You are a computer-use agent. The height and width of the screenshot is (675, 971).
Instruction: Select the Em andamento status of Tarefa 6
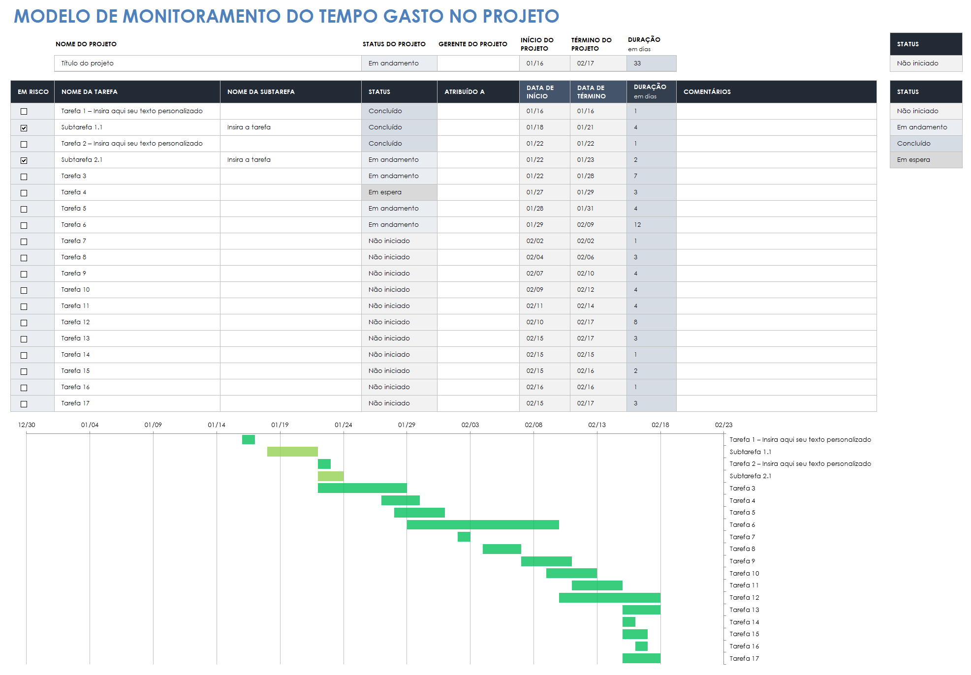pos(399,225)
